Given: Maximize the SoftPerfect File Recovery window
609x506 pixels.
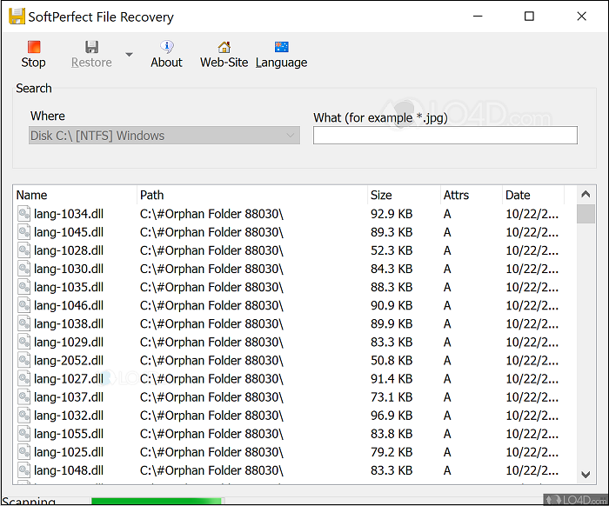Looking at the screenshot, I should click(529, 17).
